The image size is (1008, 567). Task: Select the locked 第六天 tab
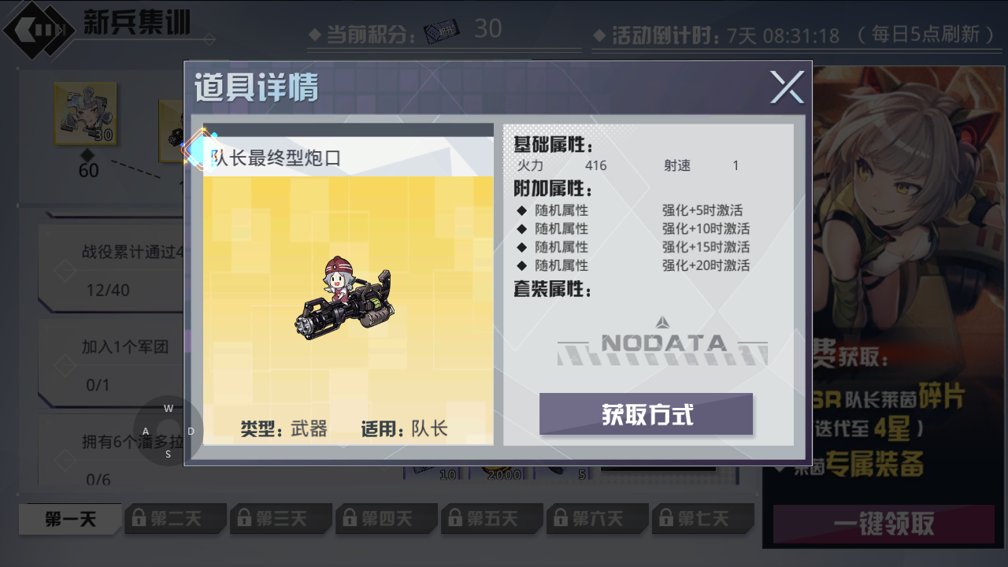(x=598, y=519)
